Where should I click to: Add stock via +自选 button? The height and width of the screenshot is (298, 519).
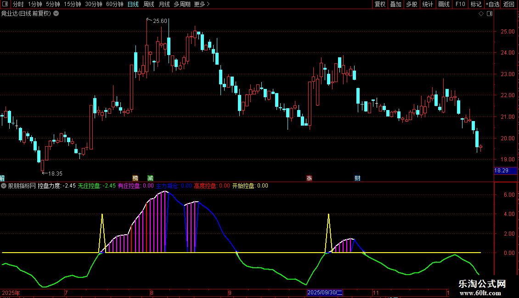(x=492, y=4)
